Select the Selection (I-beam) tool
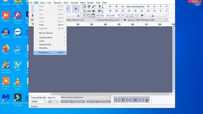This screenshot has height=114, width=203. (x=85, y=7)
